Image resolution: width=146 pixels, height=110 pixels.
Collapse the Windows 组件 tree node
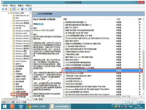pos(9,13)
